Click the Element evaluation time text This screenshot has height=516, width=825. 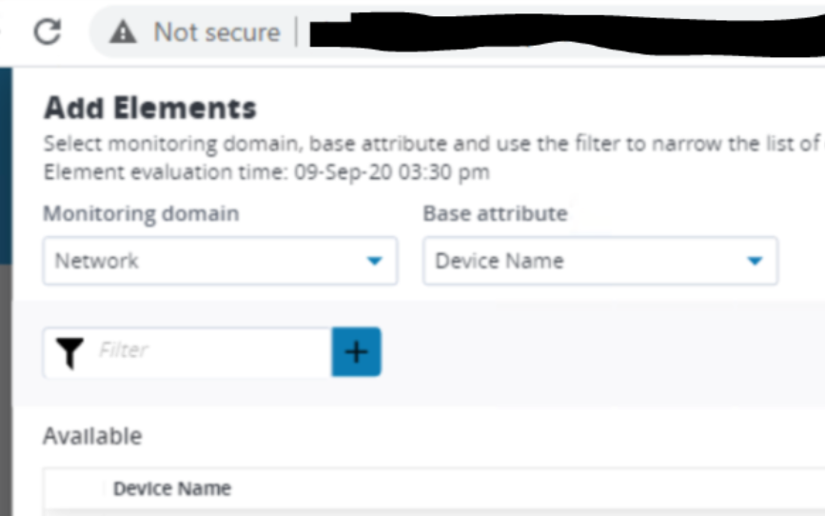266,172
